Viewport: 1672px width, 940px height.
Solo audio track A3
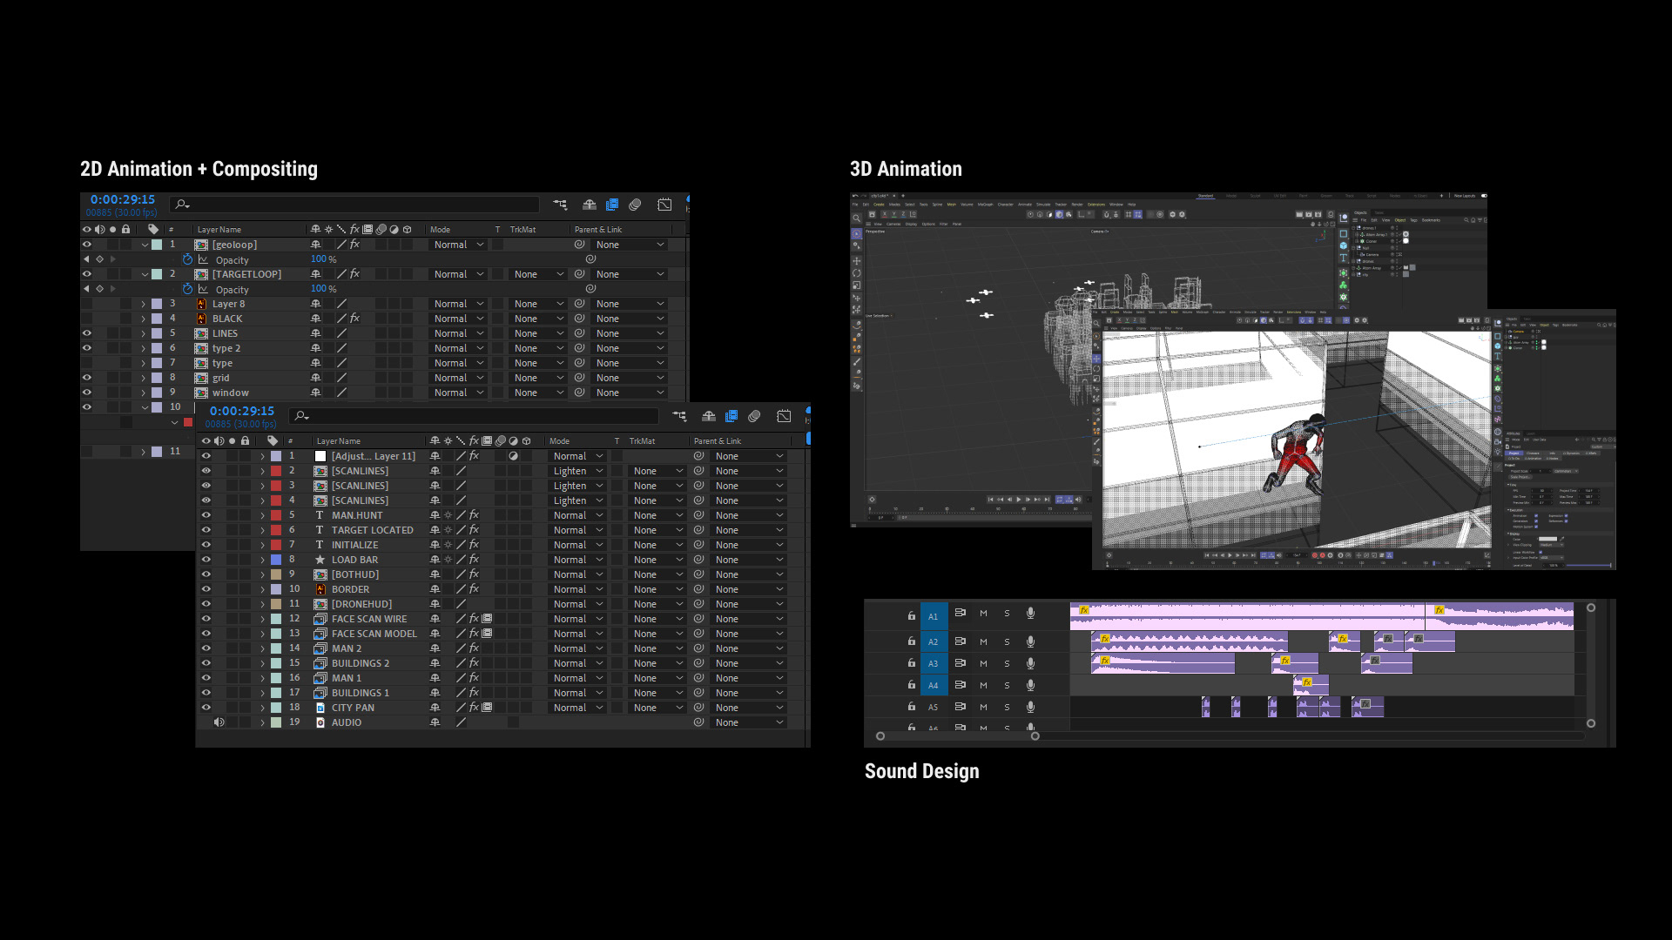tap(1007, 663)
